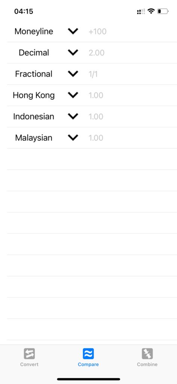Tap the battery indicator icon
Screen dimensions: 177x384
pos(163,11)
